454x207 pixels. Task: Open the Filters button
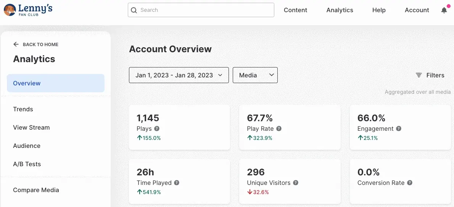click(430, 75)
